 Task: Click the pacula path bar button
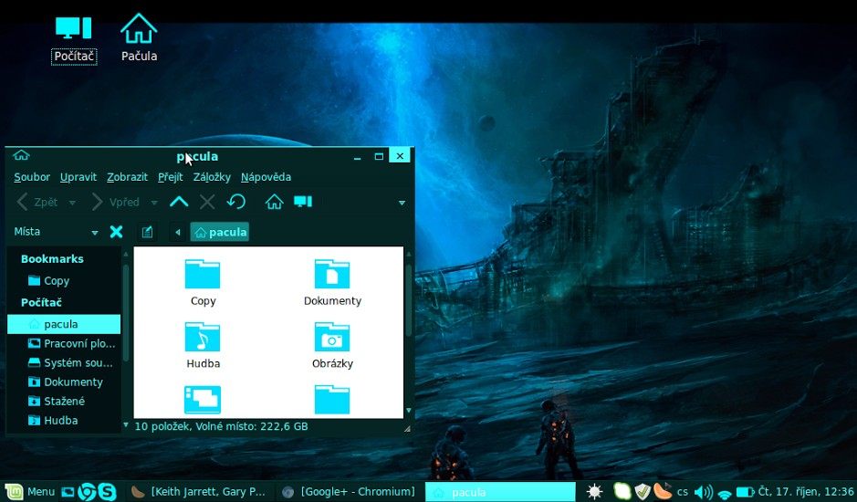(220, 233)
